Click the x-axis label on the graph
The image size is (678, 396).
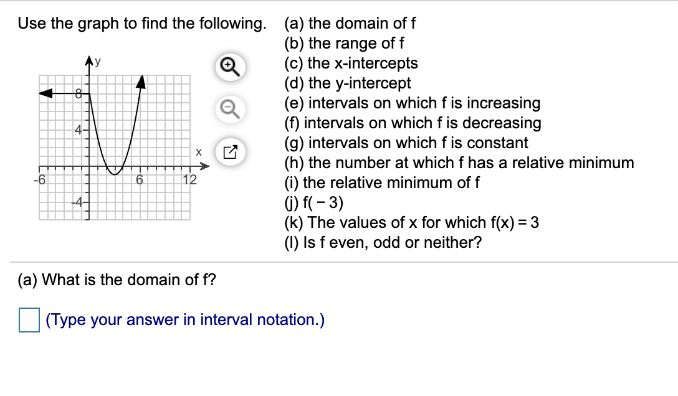click(x=198, y=151)
